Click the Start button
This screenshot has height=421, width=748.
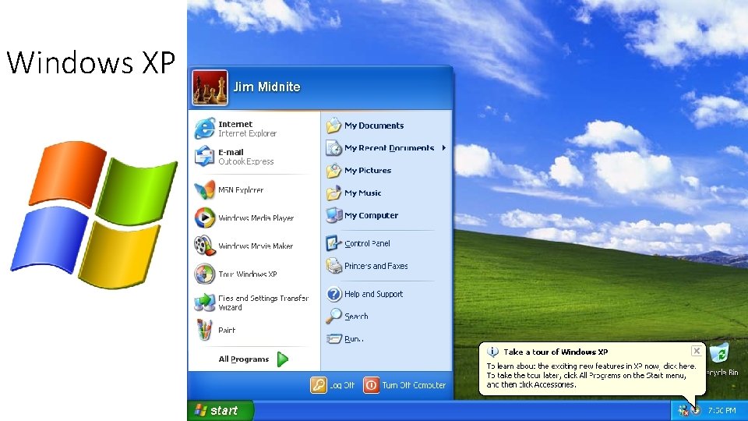(x=221, y=411)
